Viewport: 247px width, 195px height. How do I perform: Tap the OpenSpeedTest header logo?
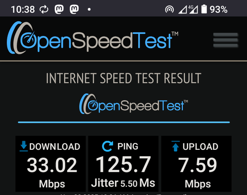[x=93, y=38]
